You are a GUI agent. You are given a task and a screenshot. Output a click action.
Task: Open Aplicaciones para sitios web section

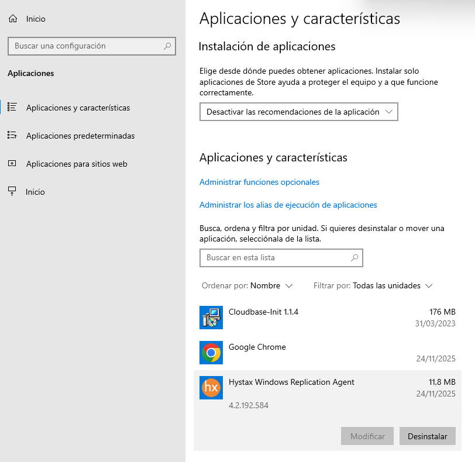77,164
